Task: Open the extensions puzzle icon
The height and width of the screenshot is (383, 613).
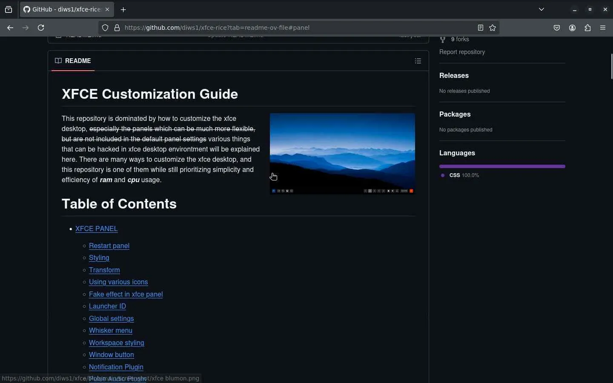Action: [x=587, y=28]
